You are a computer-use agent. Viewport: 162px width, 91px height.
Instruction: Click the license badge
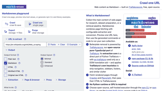136,37
